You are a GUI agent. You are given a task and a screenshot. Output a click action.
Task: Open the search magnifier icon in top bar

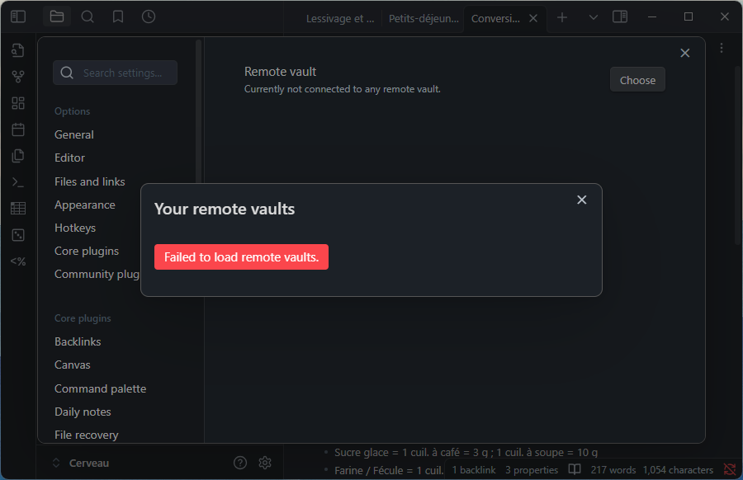click(88, 16)
